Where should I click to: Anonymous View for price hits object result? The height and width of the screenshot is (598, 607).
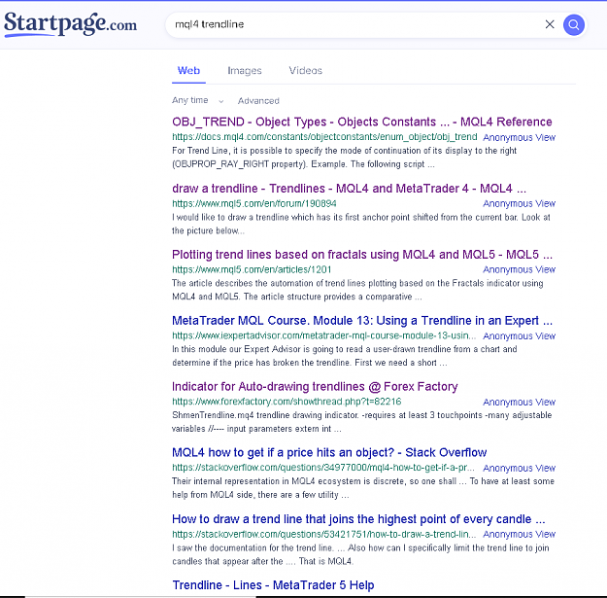520,468
